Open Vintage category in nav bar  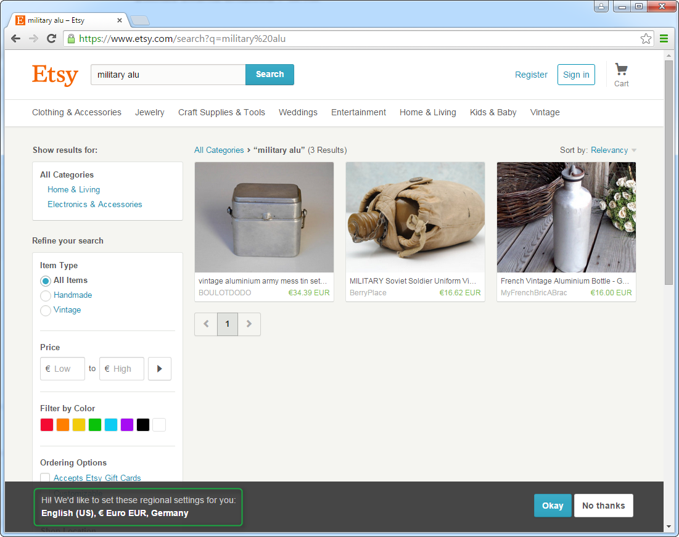pos(545,112)
